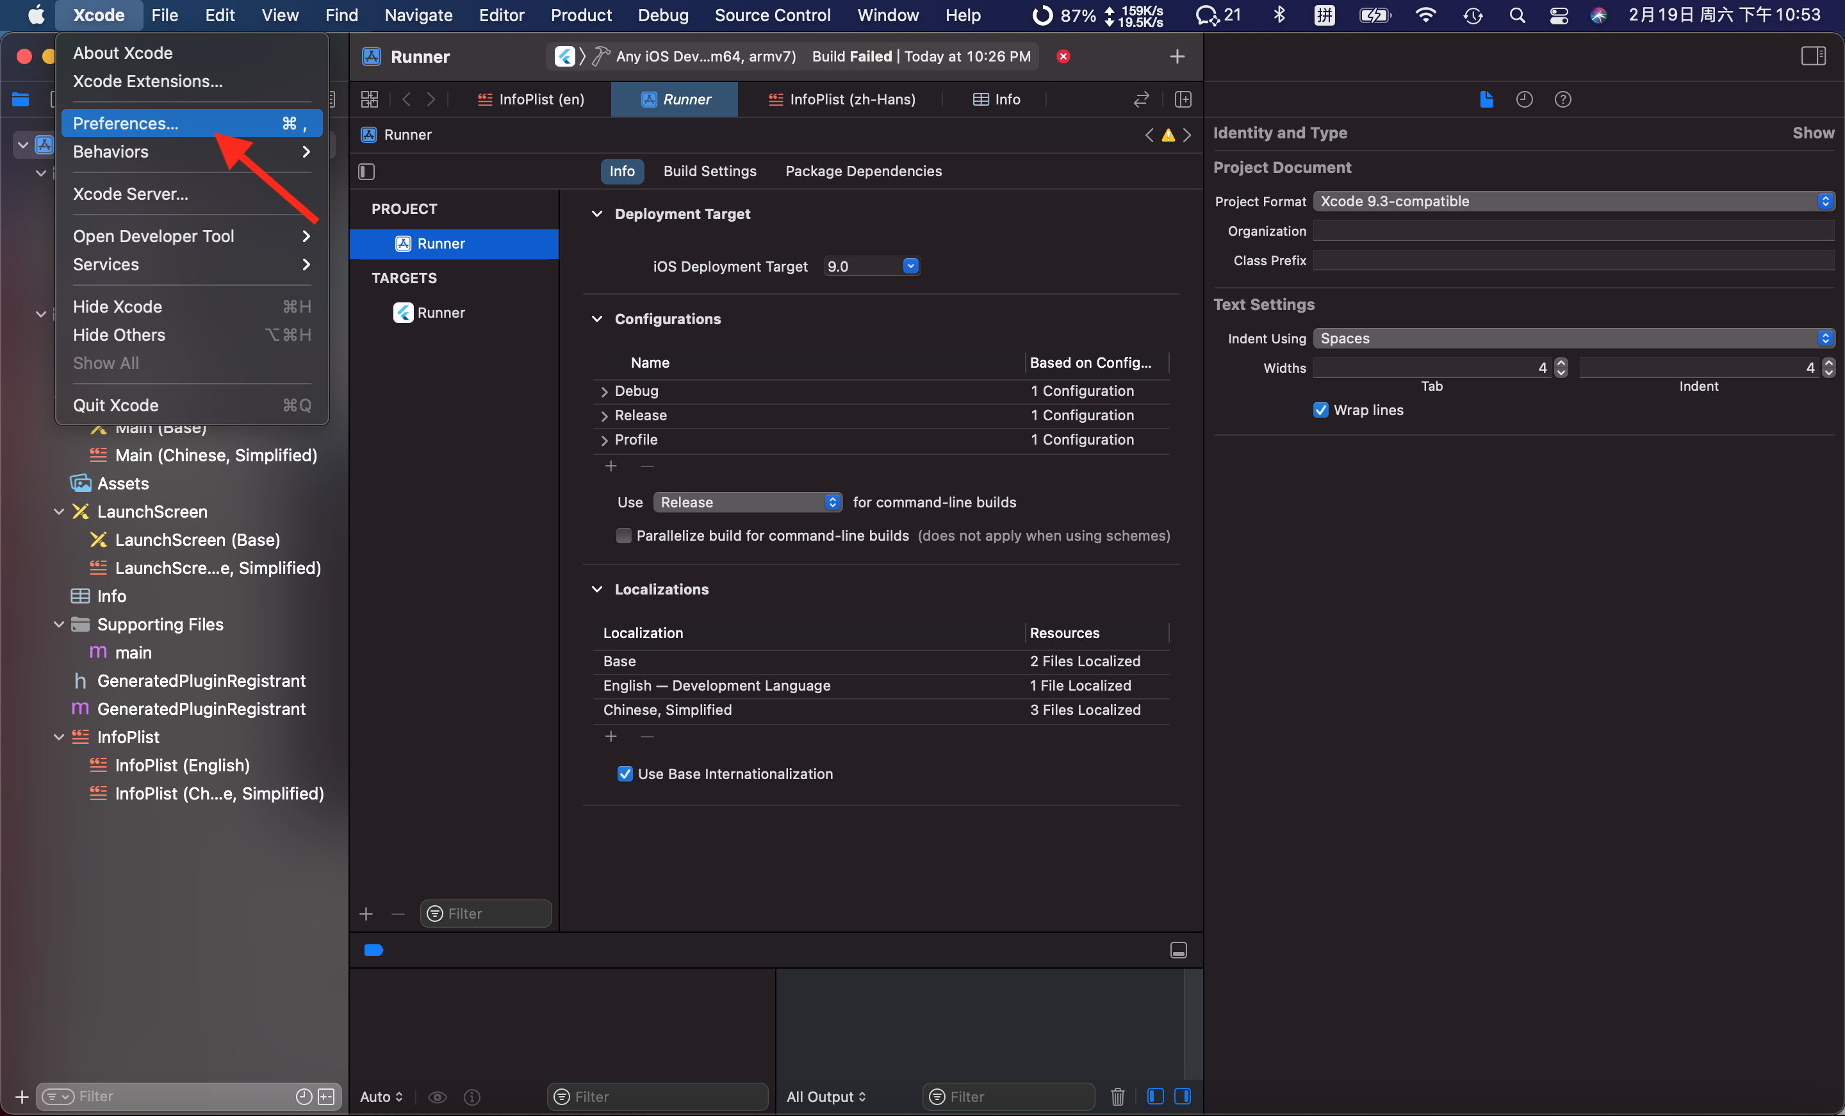Hide the project and targets list sidebar icon
Viewport: 1845px width, 1116px height.
pyautogui.click(x=366, y=172)
